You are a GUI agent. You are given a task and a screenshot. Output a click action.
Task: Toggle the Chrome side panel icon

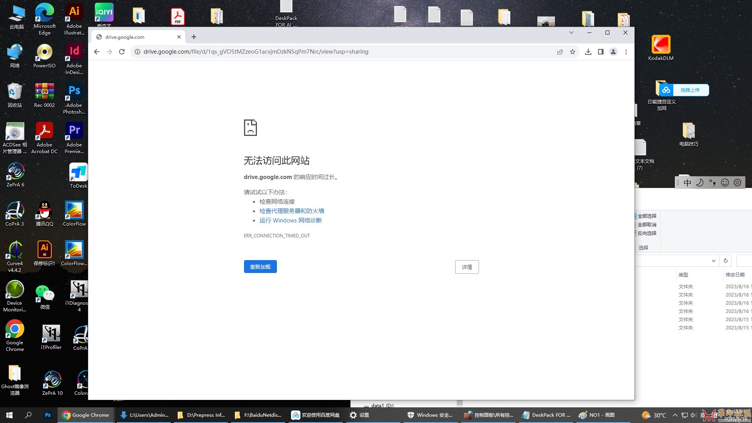coord(600,52)
